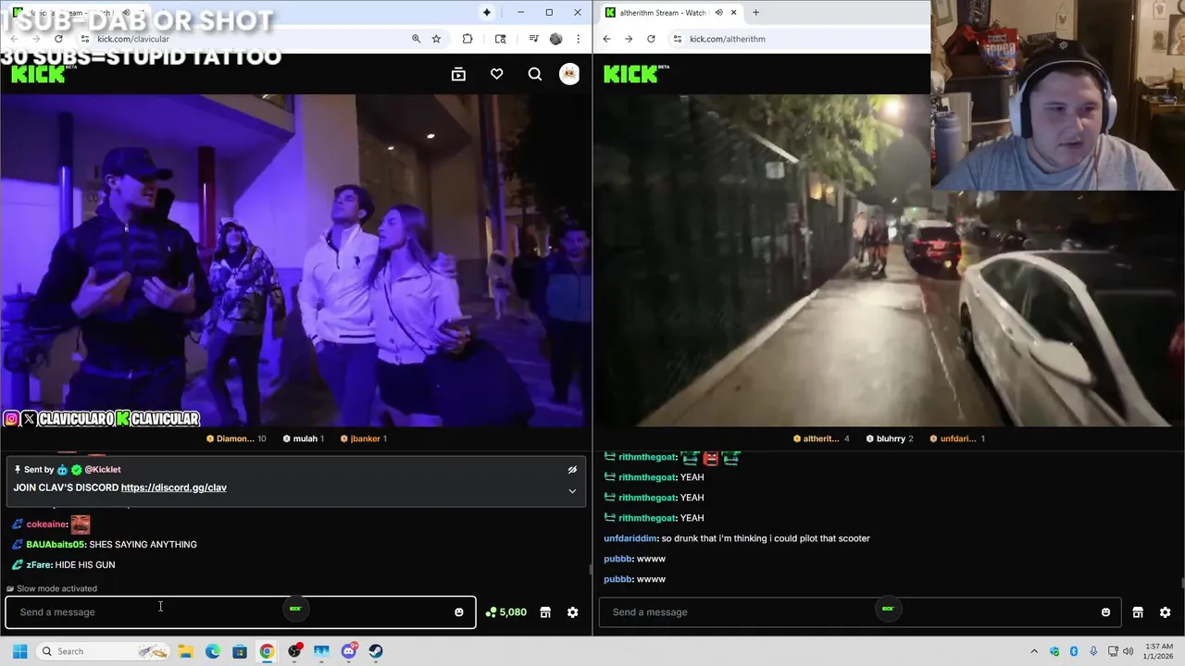
Task: Go forward in the altherithm browser window
Action: tap(629, 39)
